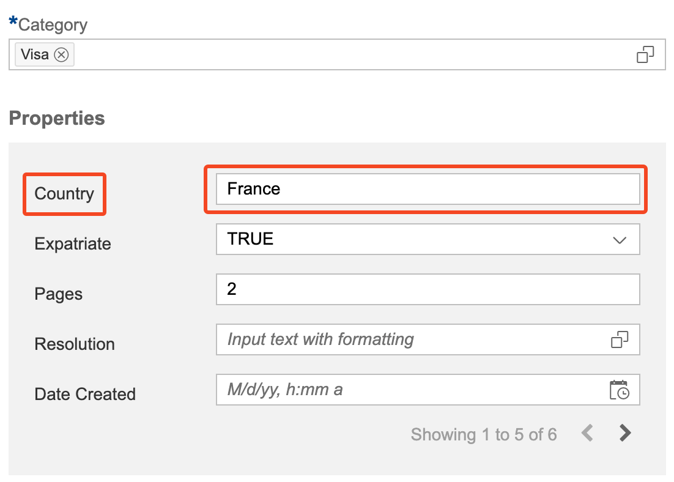Click the Country property label
The image size is (674, 482).
tap(64, 194)
